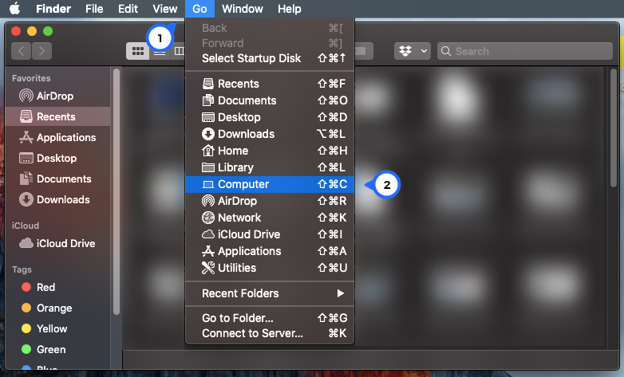Click the AirDrop icon in the sidebar
Image resolution: width=624 pixels, height=377 pixels.
tap(26, 96)
